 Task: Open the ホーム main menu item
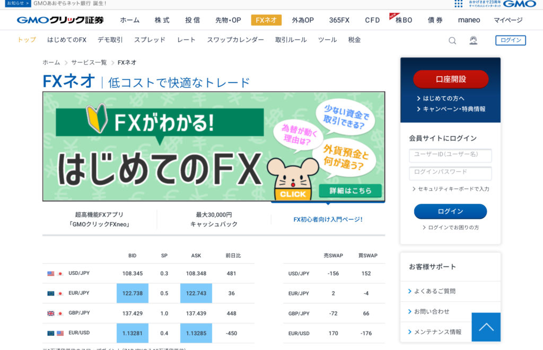(x=130, y=20)
